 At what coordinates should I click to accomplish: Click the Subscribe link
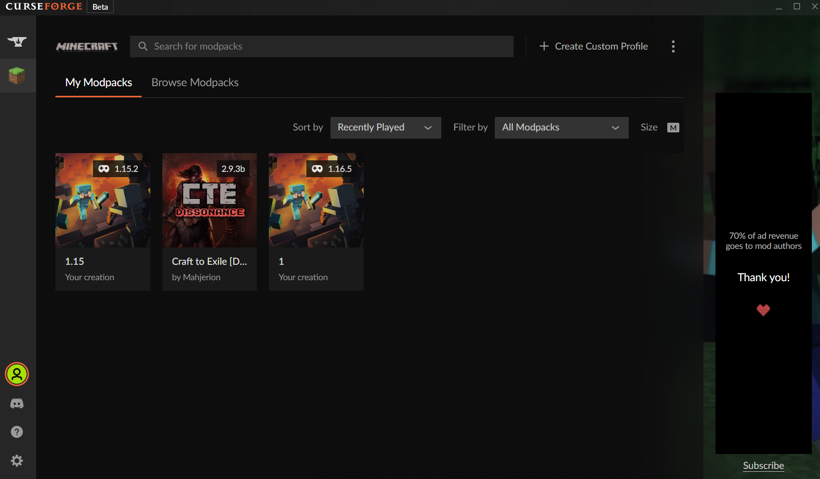pos(763,466)
